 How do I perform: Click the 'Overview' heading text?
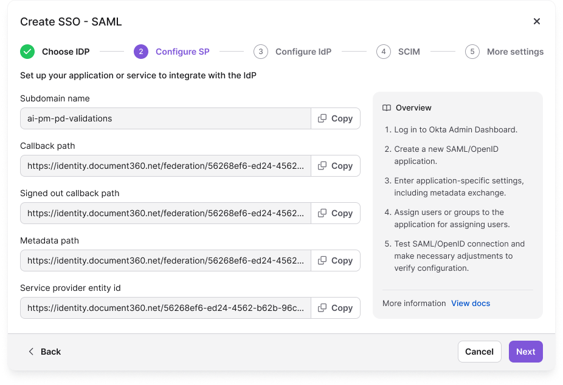pos(413,108)
